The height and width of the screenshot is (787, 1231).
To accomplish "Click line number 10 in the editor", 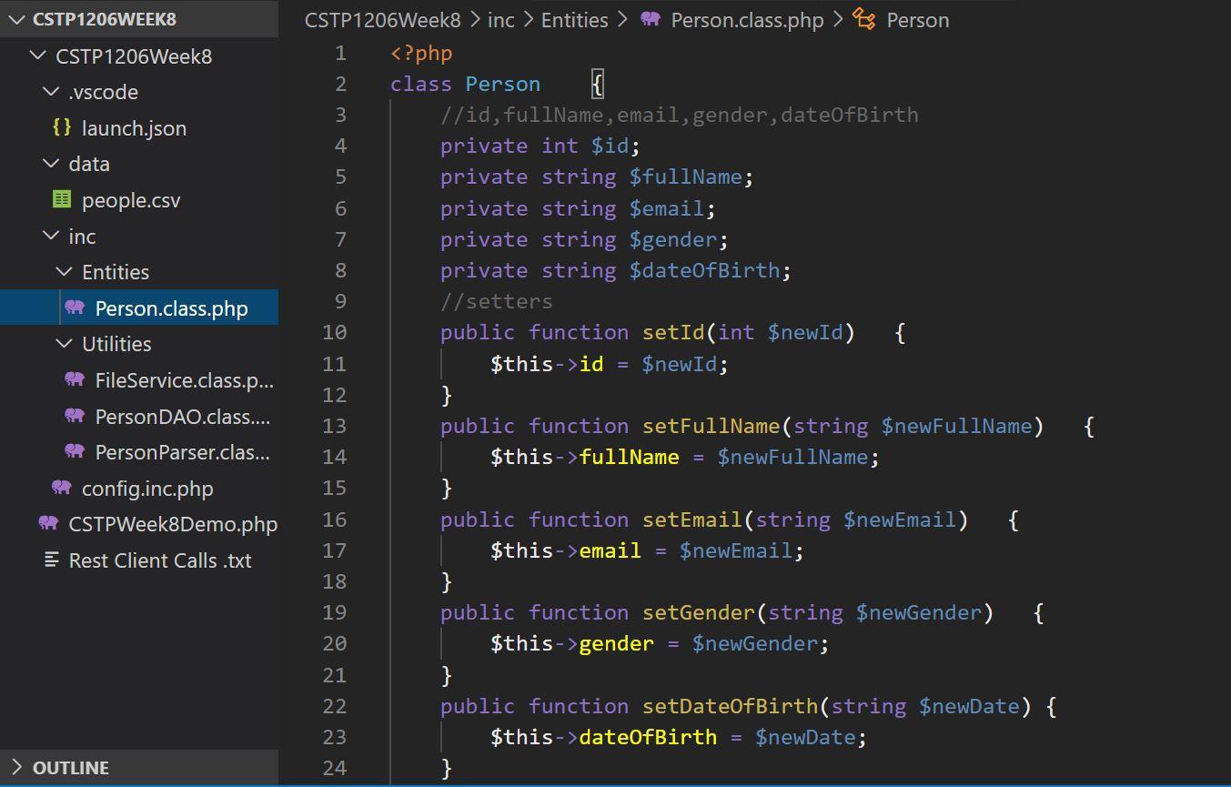I will pyautogui.click(x=335, y=332).
